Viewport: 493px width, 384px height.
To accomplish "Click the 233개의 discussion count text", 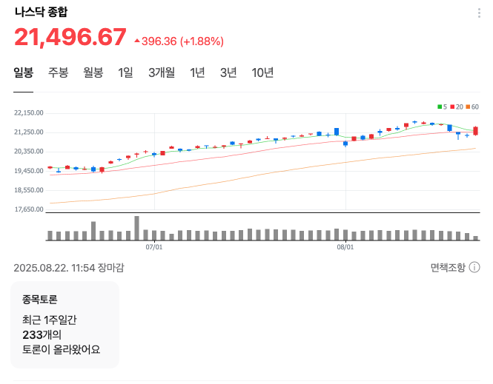I will [42, 334].
